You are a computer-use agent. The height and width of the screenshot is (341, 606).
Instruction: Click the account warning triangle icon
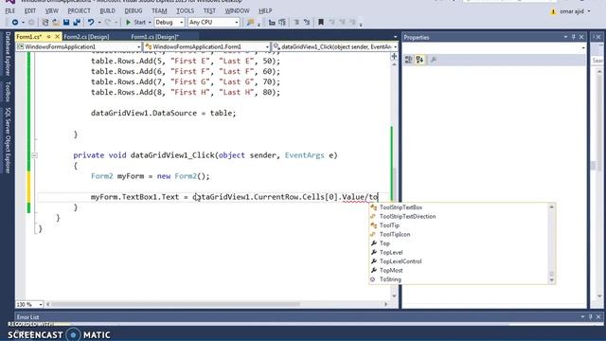[553, 11]
